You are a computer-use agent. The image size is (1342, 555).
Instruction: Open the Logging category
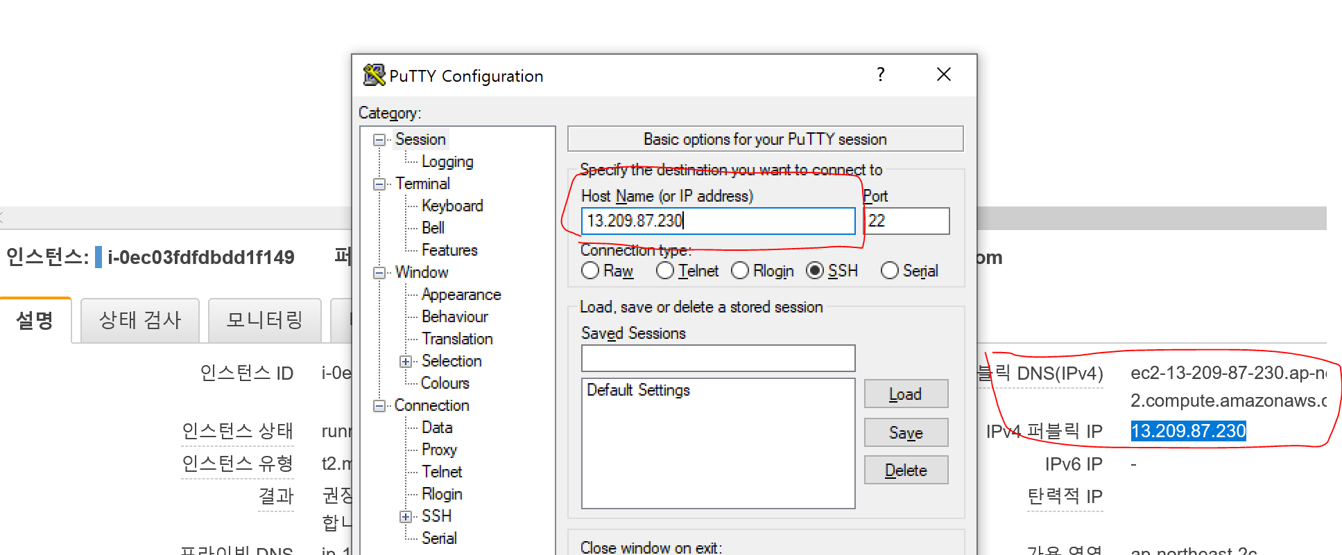447,161
